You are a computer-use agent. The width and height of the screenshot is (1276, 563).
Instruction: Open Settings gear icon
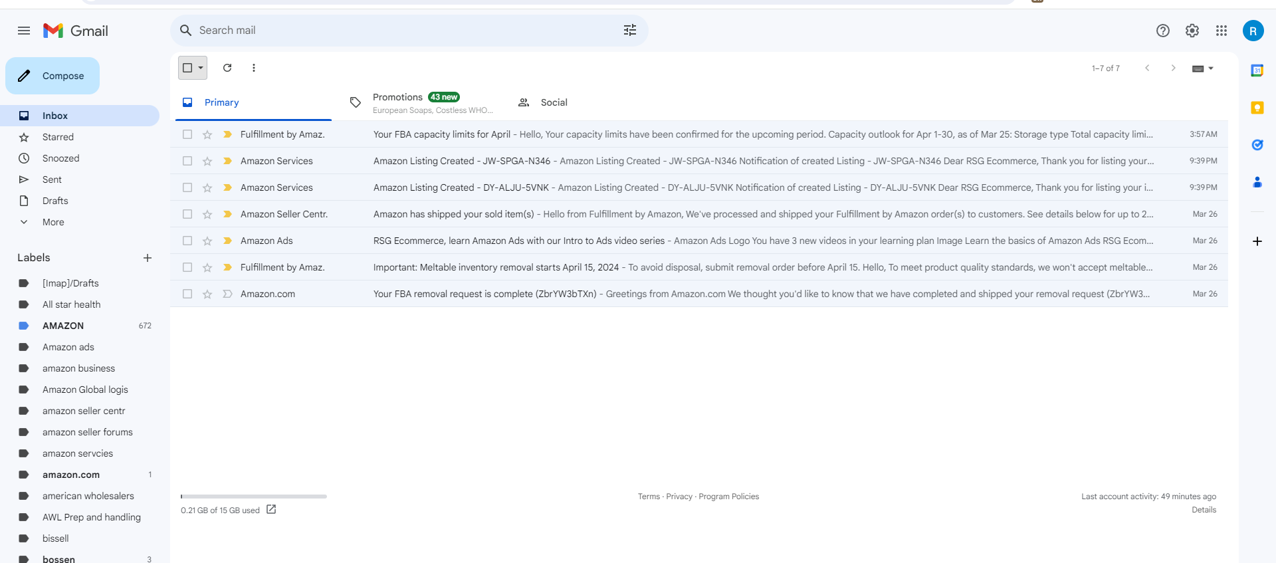click(x=1192, y=31)
